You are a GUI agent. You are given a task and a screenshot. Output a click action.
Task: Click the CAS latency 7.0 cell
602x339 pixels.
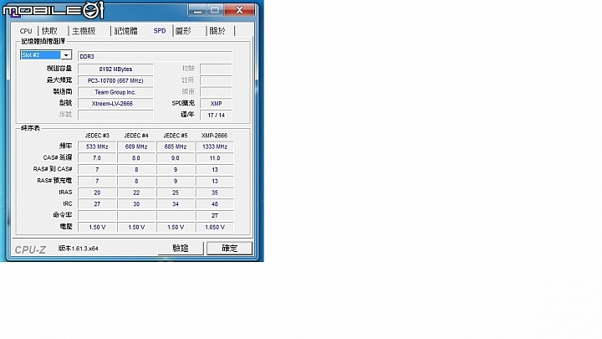97,158
